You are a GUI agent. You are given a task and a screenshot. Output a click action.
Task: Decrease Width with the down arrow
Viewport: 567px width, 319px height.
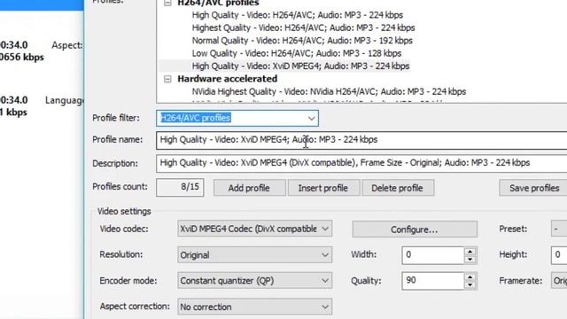(x=470, y=260)
